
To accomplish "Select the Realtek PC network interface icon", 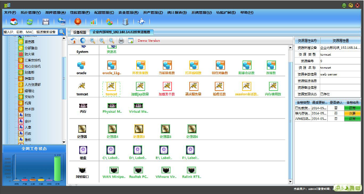I will [x=139, y=170].
